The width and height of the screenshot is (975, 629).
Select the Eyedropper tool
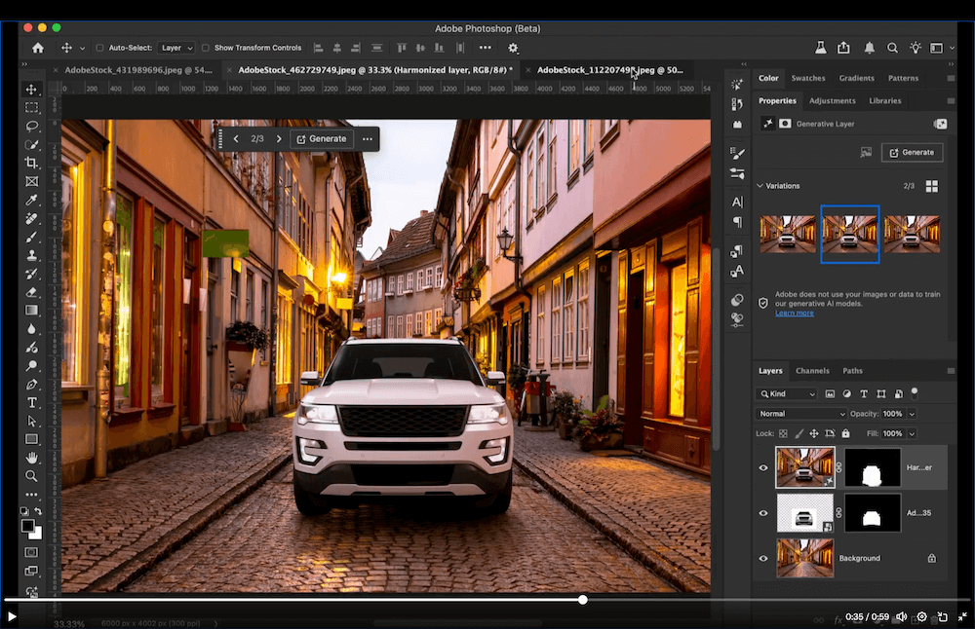click(31, 200)
